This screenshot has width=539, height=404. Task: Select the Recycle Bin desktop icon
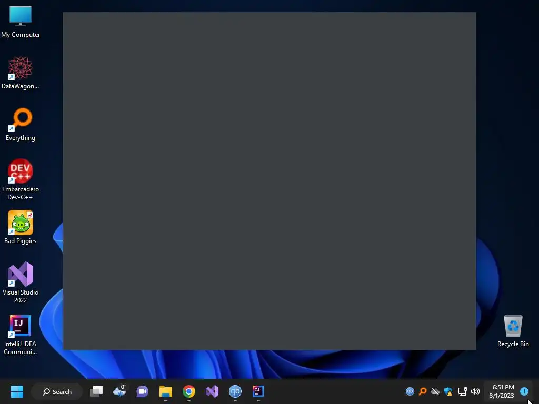(x=513, y=330)
